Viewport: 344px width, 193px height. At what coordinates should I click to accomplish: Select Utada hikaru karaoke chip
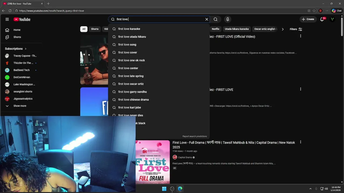pyautogui.click(x=237, y=29)
